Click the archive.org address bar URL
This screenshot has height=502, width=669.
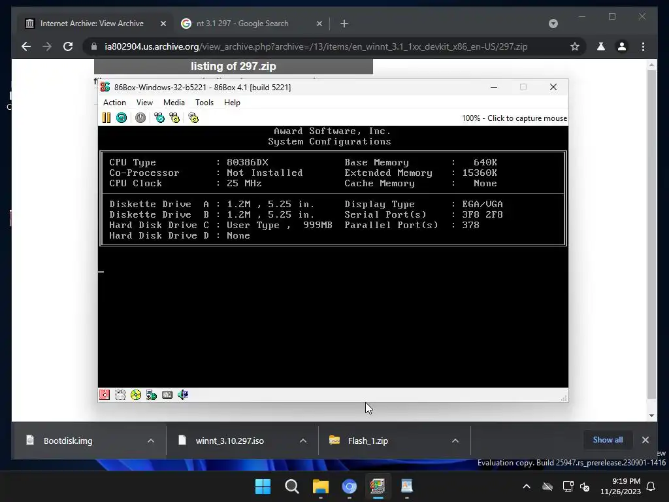[316, 46]
